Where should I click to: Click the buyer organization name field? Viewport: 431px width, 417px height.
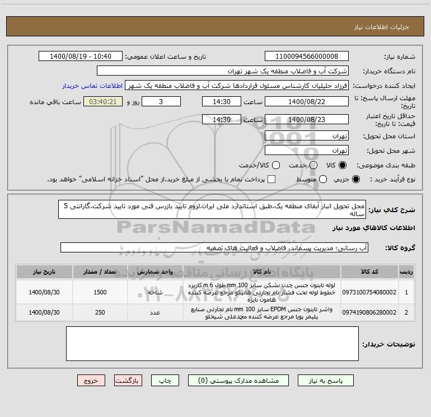pos(223,71)
